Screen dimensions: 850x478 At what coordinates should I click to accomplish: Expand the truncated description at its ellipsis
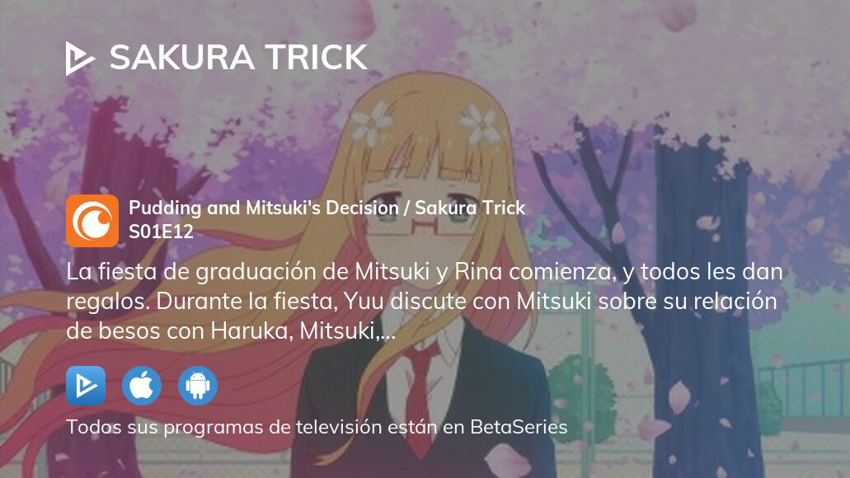[x=387, y=333]
